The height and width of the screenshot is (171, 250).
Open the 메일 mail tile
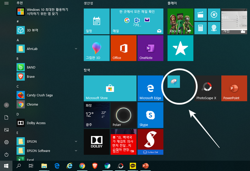137,21
